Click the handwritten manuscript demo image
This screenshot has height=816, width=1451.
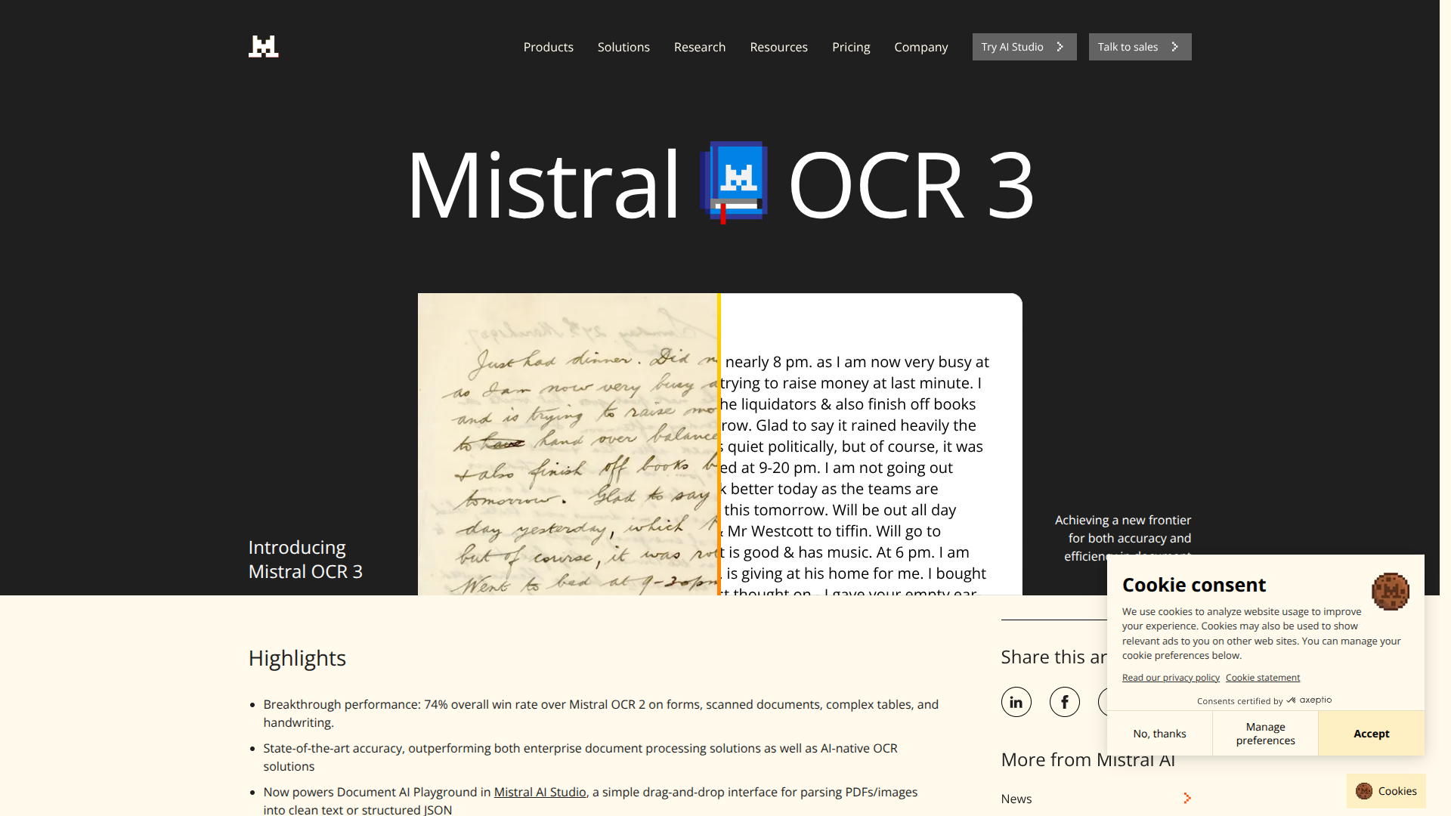567,453
